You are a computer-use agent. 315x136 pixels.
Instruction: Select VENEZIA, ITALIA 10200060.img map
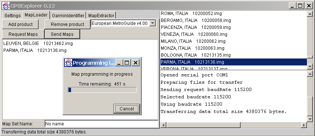(234, 34)
